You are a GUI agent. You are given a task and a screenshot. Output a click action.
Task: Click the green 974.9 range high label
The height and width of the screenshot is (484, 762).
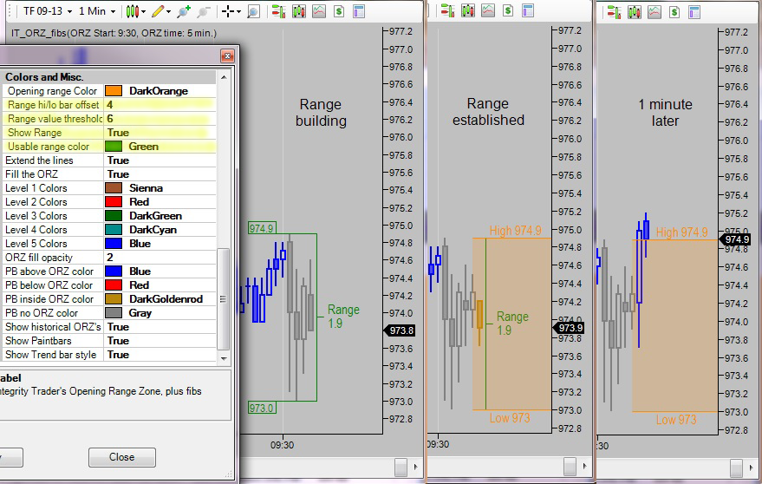pos(262,228)
